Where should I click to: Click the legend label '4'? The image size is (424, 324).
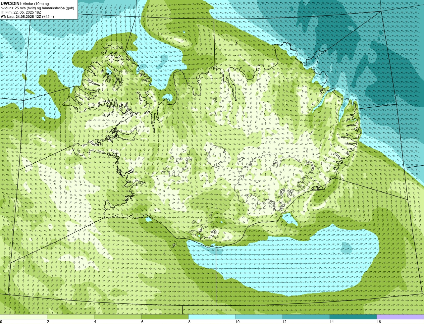95,322
